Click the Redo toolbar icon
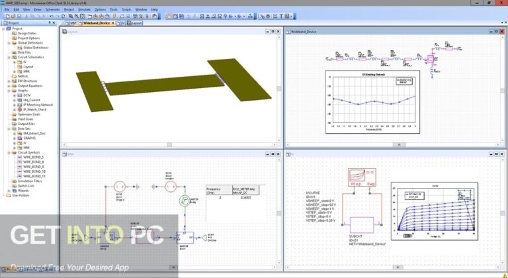The image size is (508, 278). (x=58, y=16)
